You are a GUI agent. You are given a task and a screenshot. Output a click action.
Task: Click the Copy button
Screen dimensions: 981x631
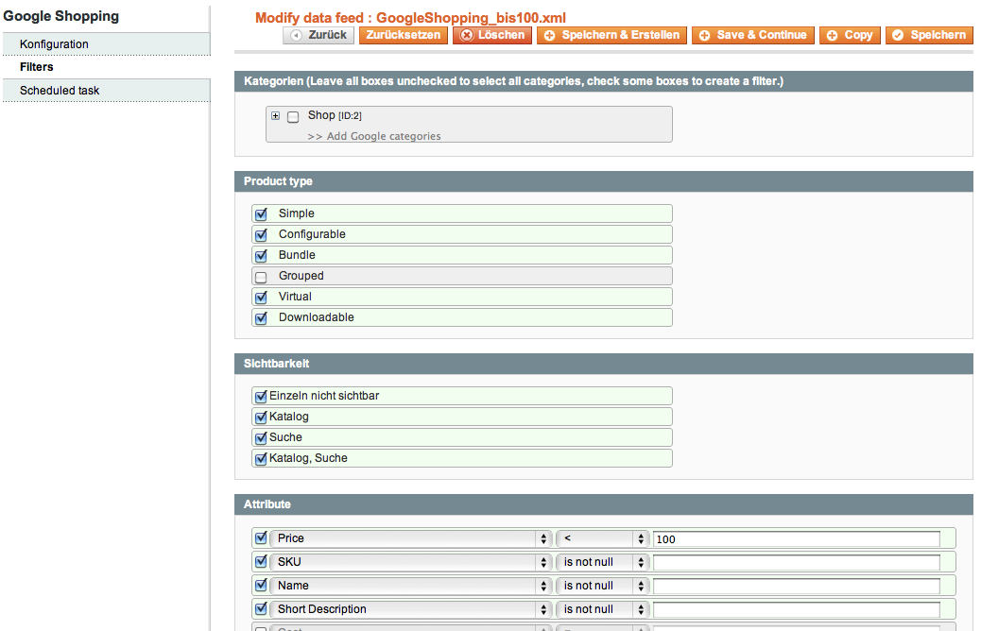pyautogui.click(x=851, y=35)
